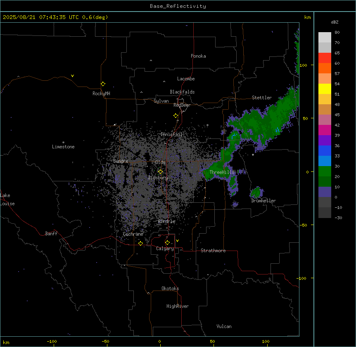Click the Sylvan label
Viewport: 356px width, 347px height.
[x=161, y=101]
